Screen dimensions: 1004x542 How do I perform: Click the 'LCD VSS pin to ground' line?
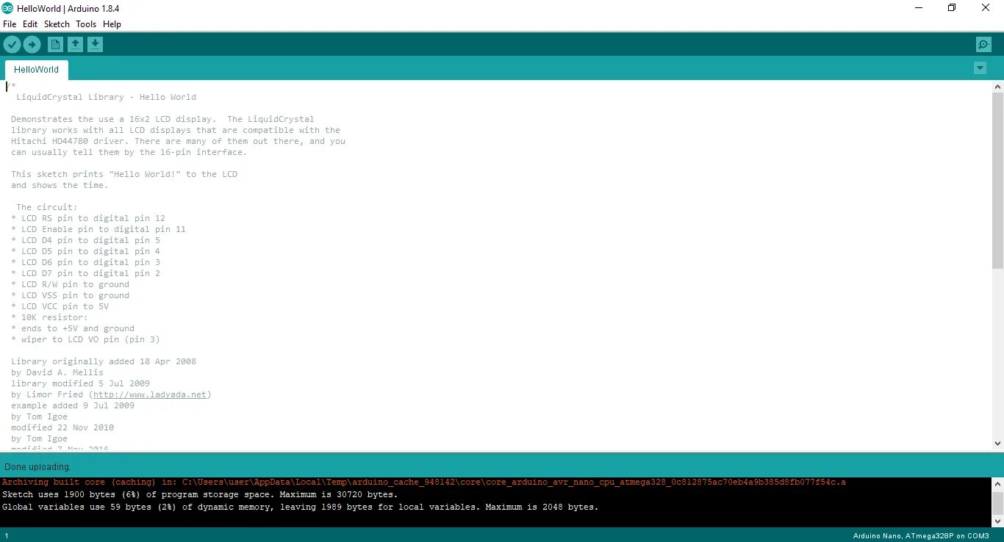71,295
